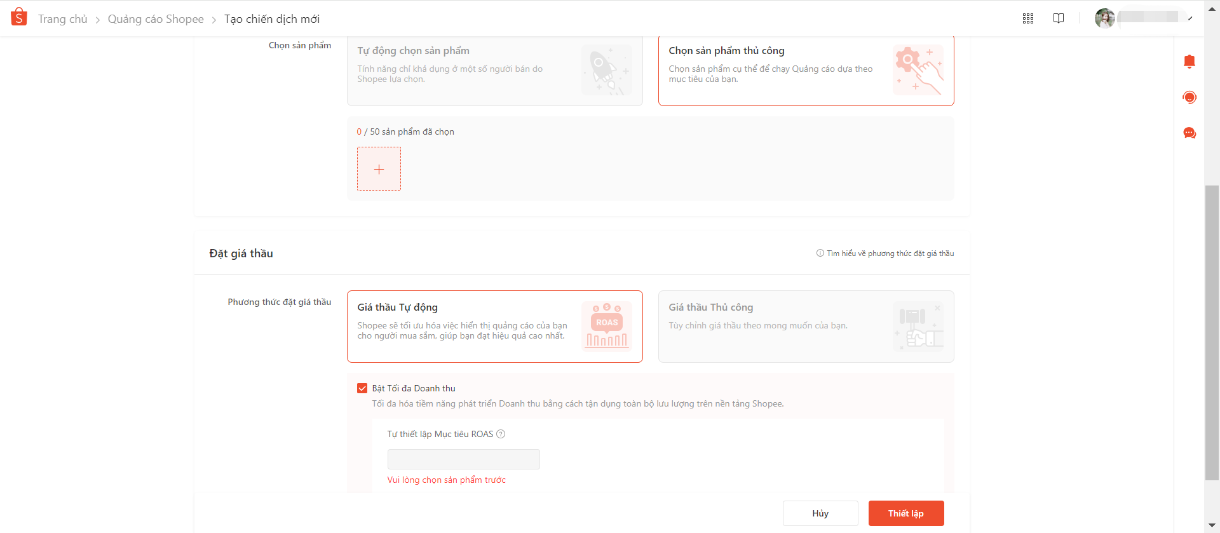Click the plus icon to add products
Image resolution: width=1220 pixels, height=533 pixels.
pos(379,169)
